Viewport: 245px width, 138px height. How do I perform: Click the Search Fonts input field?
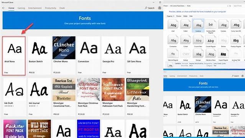[x=238, y=6]
